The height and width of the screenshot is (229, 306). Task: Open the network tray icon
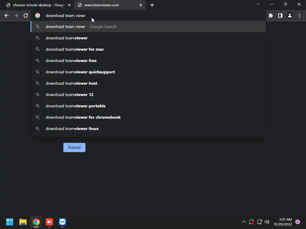click(259, 222)
